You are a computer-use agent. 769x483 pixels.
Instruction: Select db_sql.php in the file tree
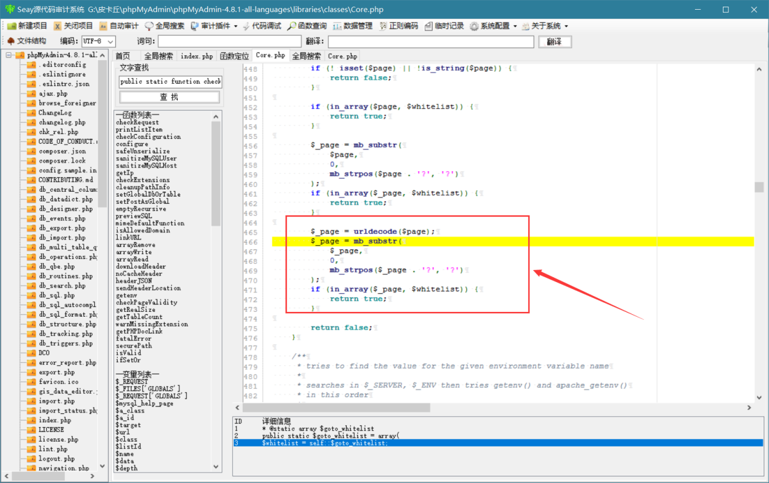click(x=56, y=296)
